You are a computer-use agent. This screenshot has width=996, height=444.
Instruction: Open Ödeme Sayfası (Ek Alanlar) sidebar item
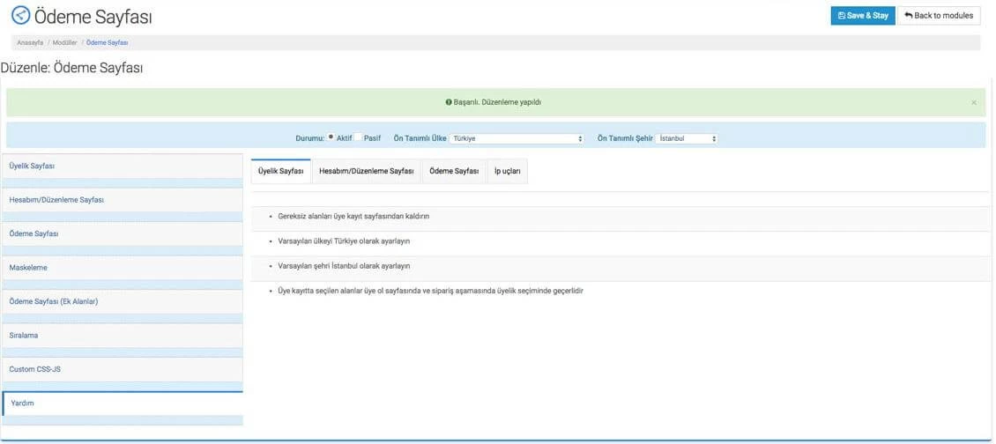pos(123,301)
